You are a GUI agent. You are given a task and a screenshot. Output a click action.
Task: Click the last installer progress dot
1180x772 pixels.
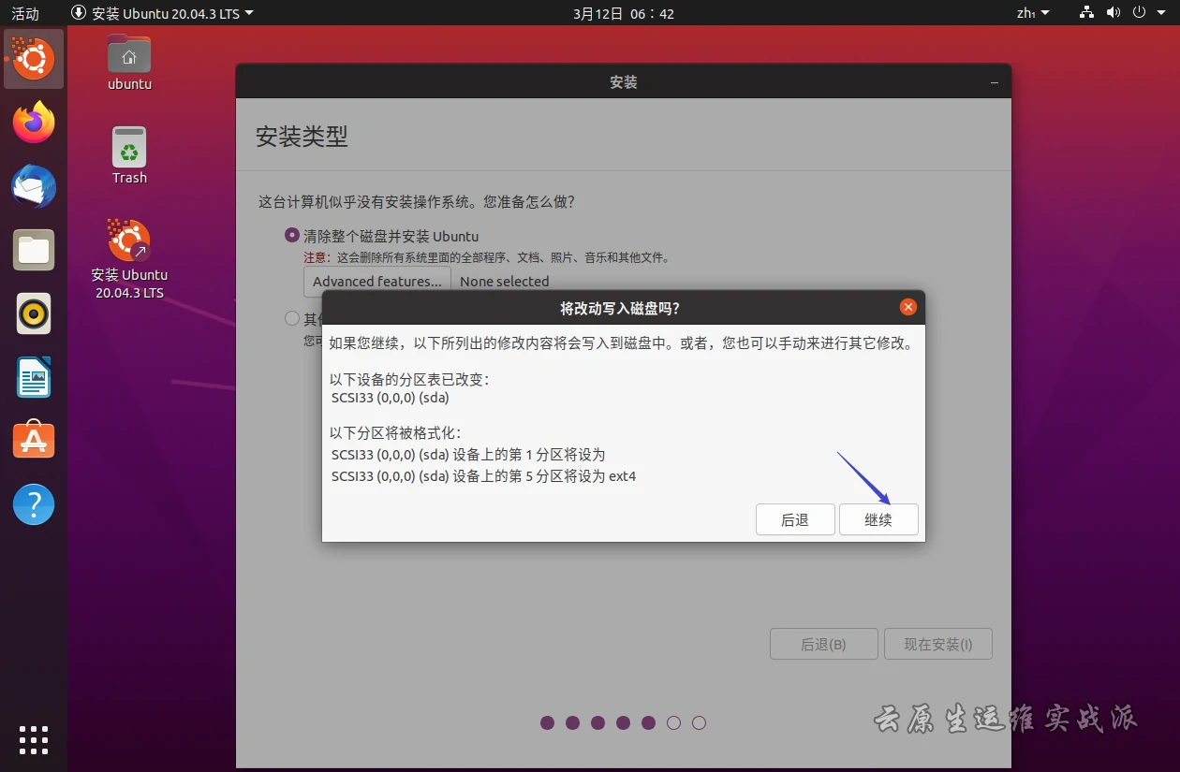tap(699, 722)
